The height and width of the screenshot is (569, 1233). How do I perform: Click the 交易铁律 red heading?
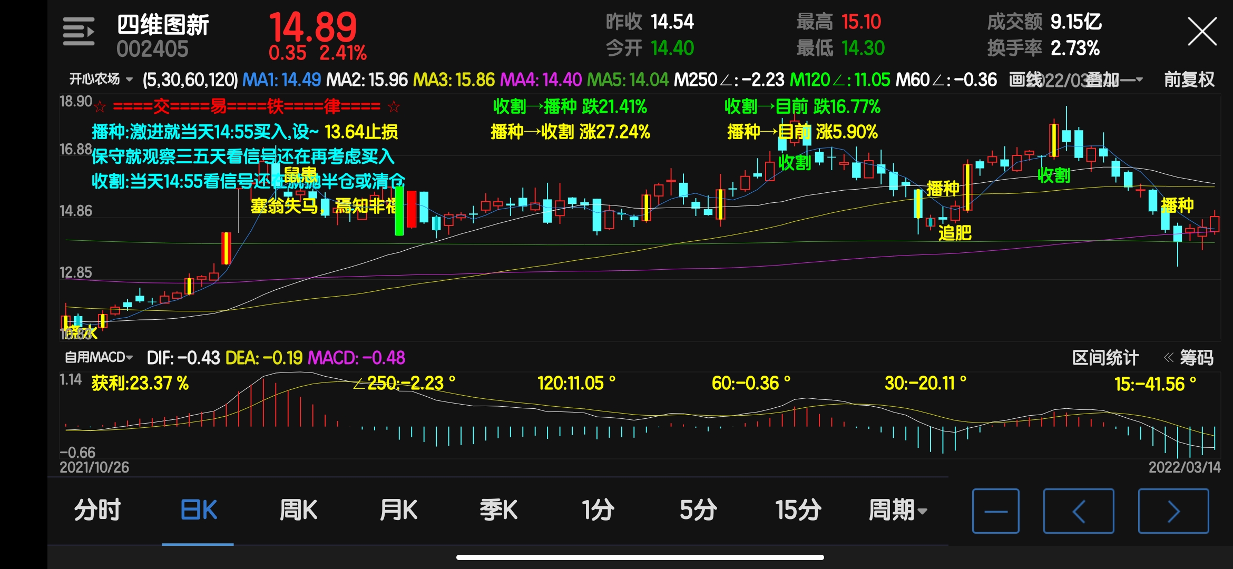tap(247, 106)
